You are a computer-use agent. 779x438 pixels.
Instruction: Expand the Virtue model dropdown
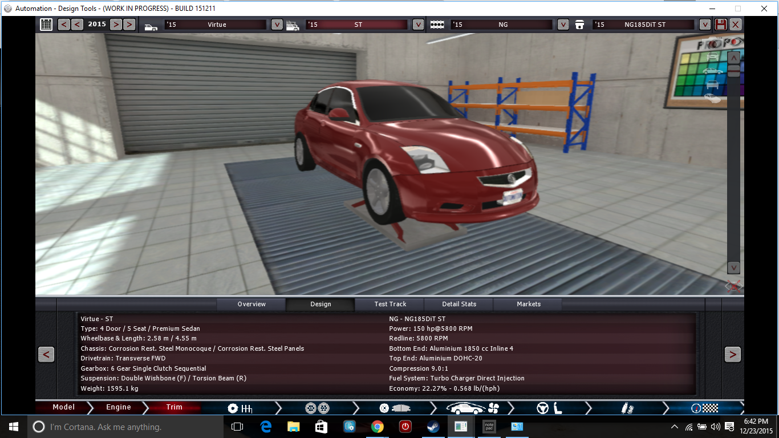(x=277, y=25)
